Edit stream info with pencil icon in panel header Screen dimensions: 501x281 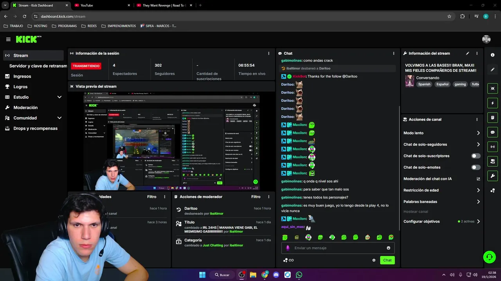coord(467,53)
